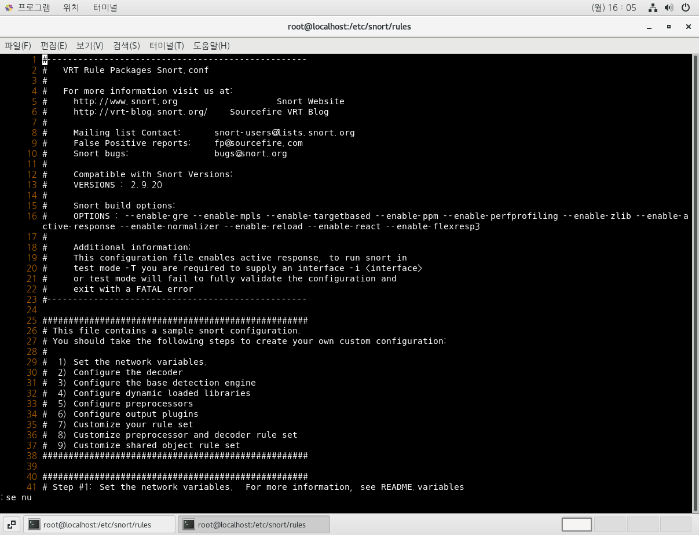Screen dimensions: 699x535
Task: Click the text 'Snort Website'
Action: 310,101
